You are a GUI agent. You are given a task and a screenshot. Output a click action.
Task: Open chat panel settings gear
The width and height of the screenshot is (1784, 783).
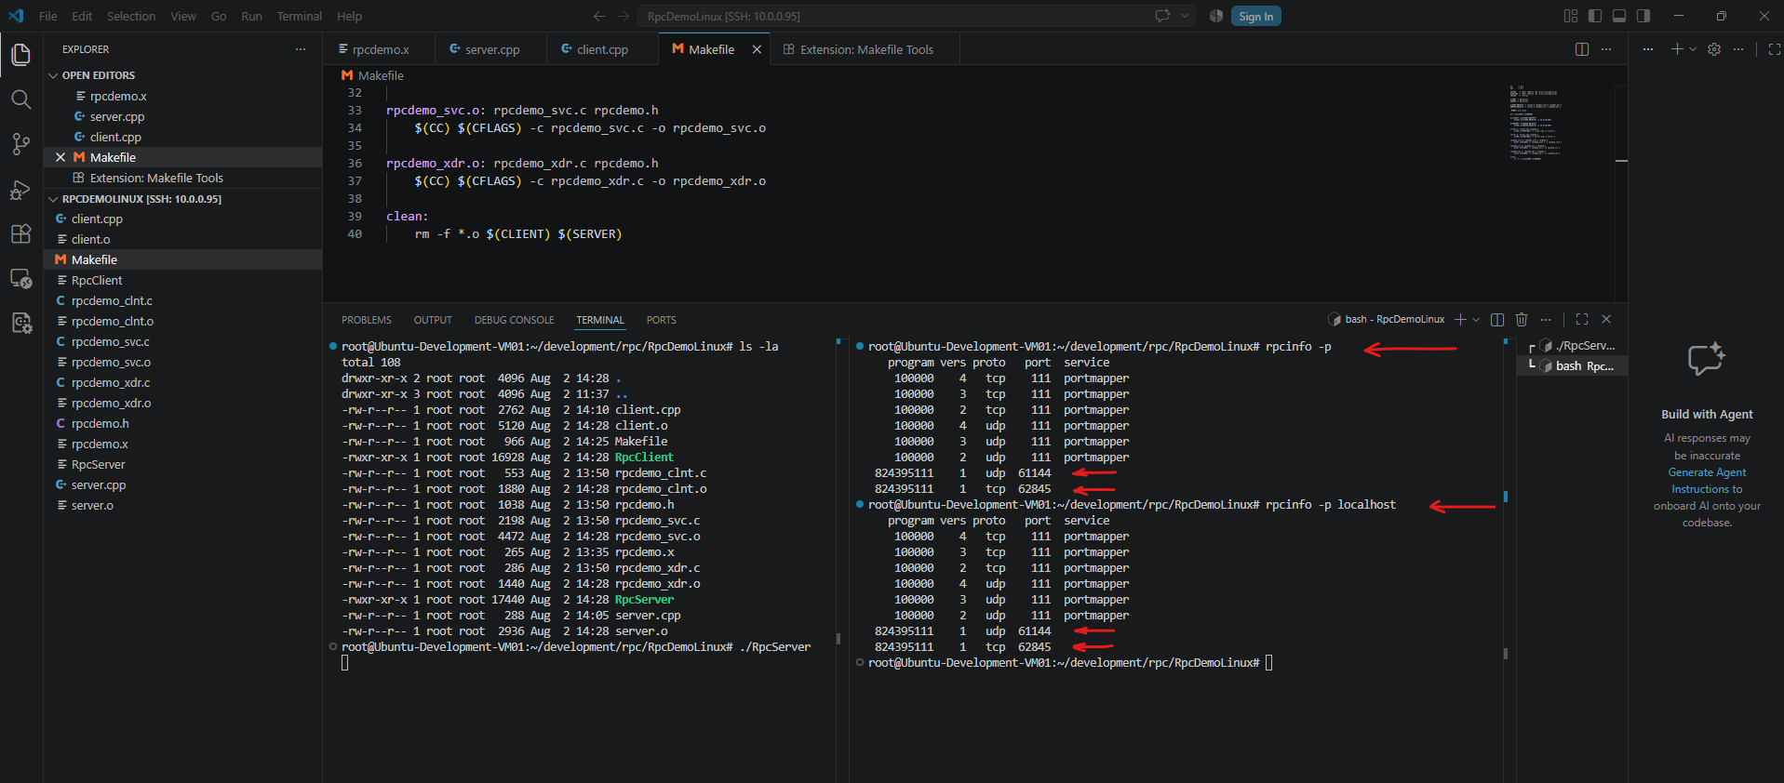coord(1714,49)
